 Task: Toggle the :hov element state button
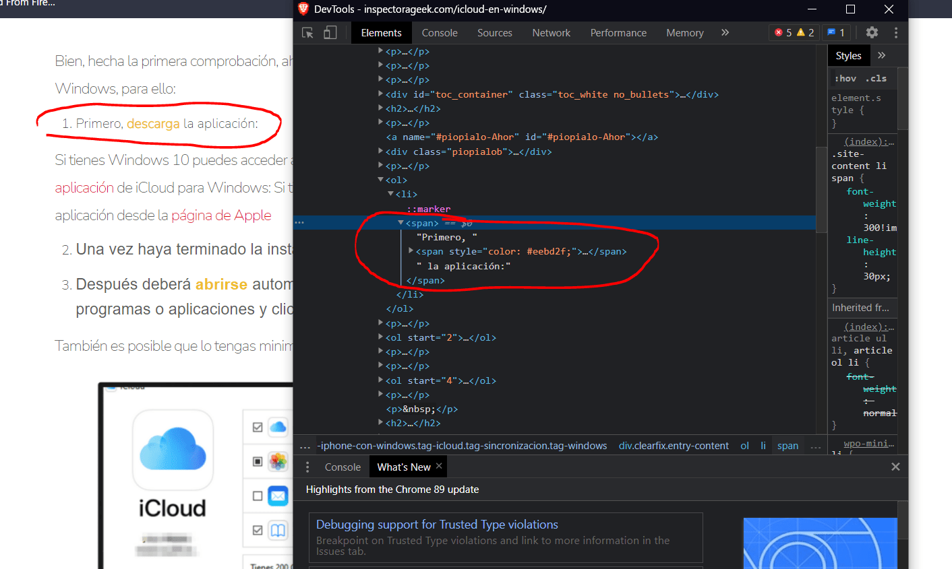pos(845,78)
